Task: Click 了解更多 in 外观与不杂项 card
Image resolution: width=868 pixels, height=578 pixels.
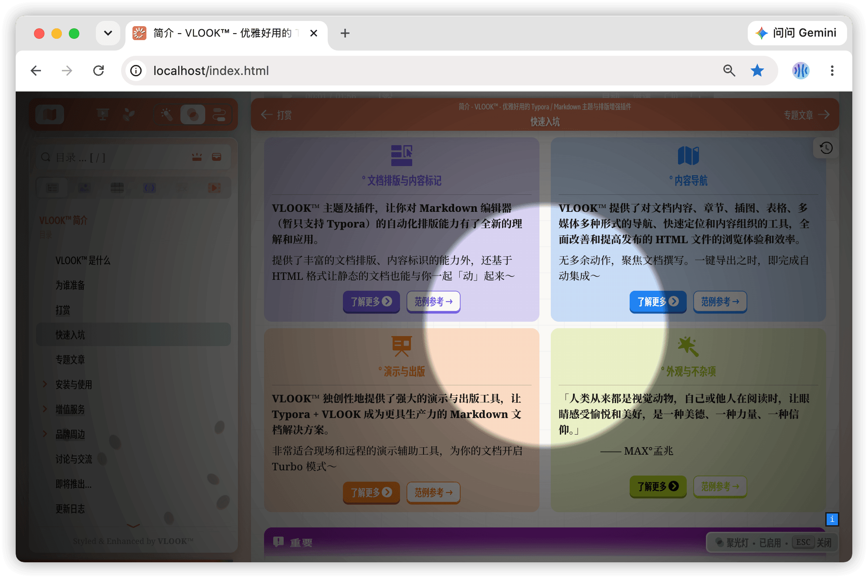Action: (658, 486)
